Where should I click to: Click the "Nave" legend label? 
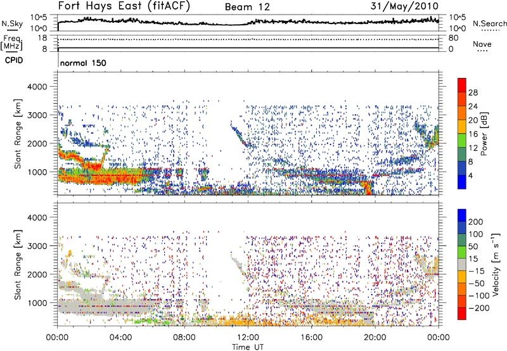(x=482, y=44)
